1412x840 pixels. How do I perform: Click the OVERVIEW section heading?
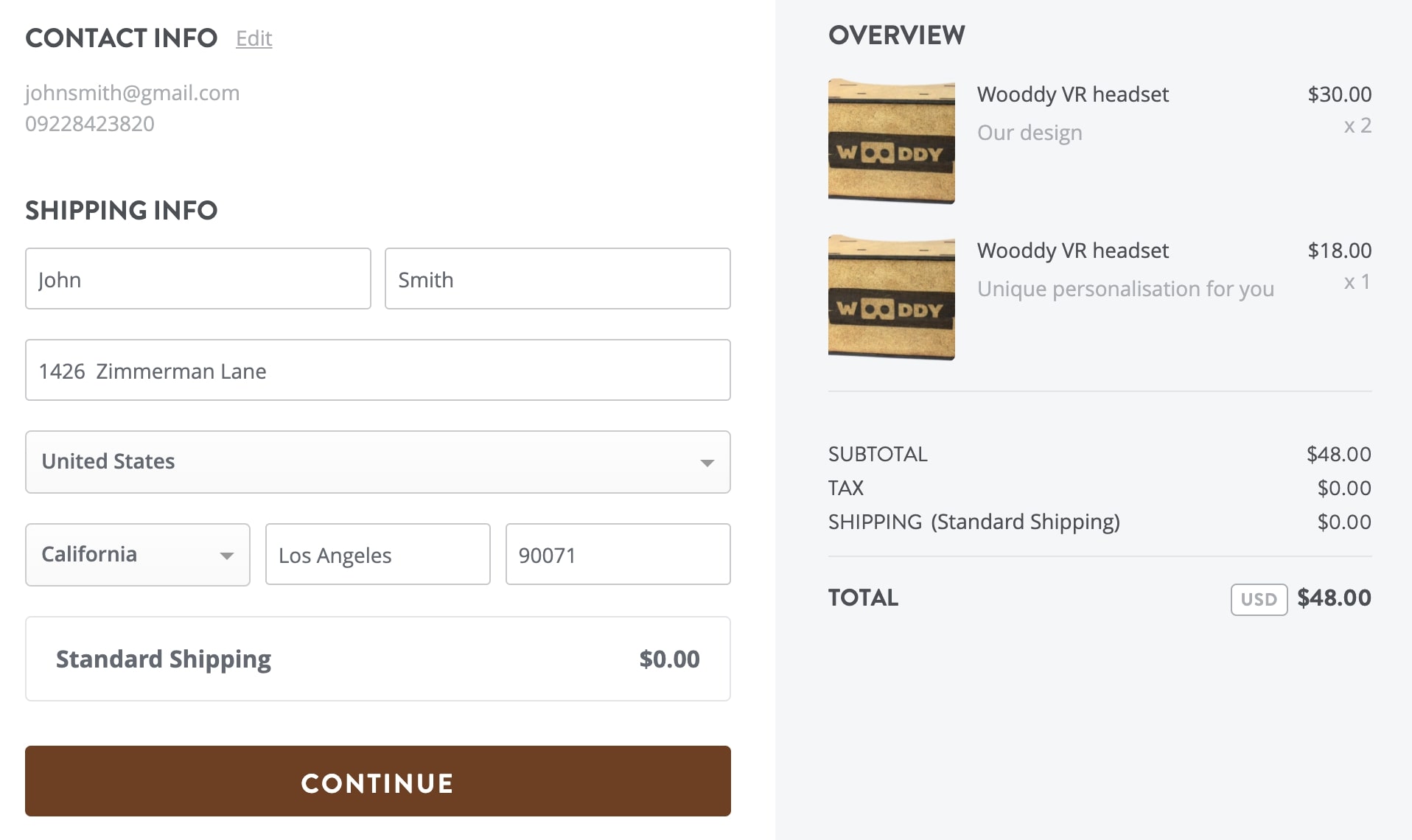point(896,35)
